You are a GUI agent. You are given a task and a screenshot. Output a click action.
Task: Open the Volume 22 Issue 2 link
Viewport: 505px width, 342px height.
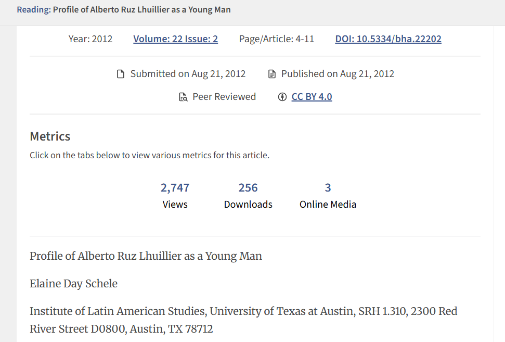point(175,39)
